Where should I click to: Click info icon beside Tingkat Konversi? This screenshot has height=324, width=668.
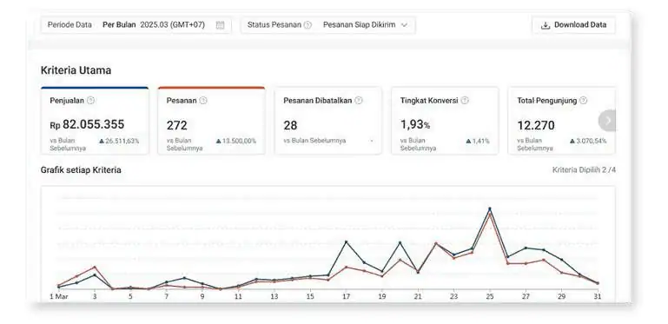click(x=465, y=101)
